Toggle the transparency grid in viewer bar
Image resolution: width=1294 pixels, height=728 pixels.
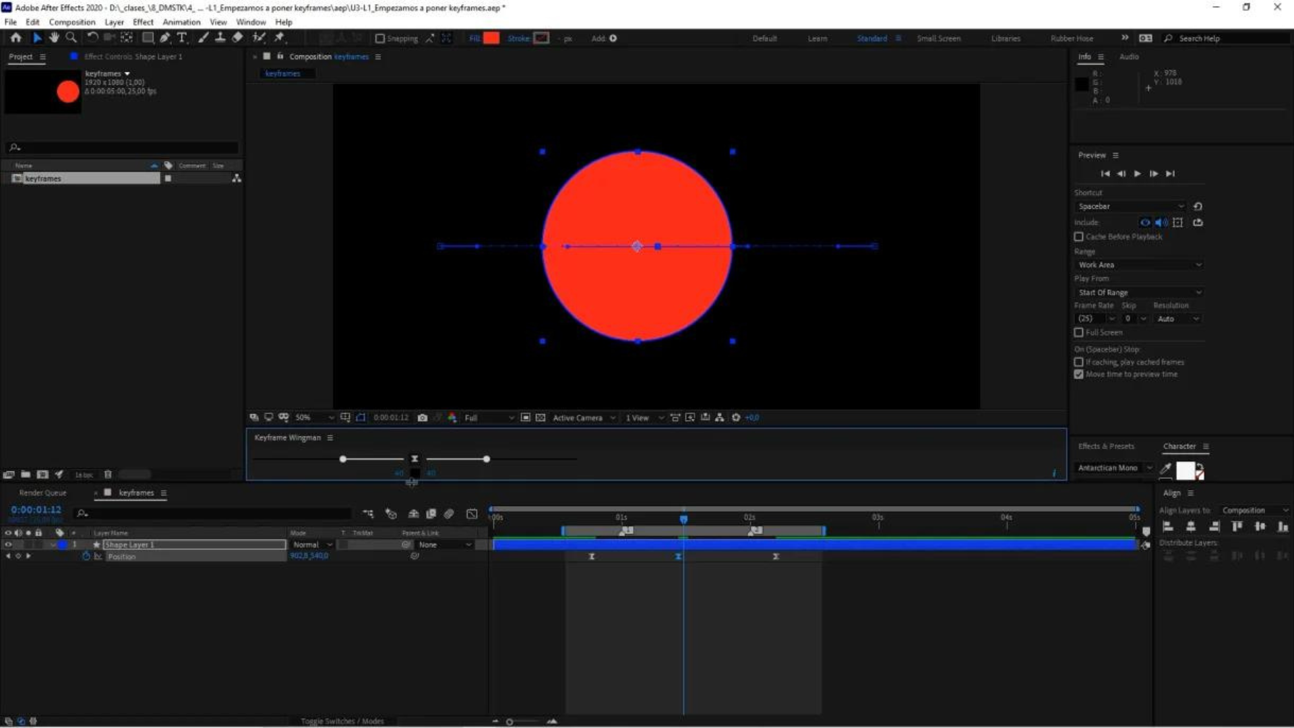click(541, 418)
